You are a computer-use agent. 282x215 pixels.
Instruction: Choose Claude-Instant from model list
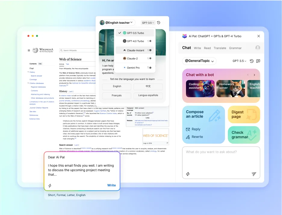click(x=135, y=50)
